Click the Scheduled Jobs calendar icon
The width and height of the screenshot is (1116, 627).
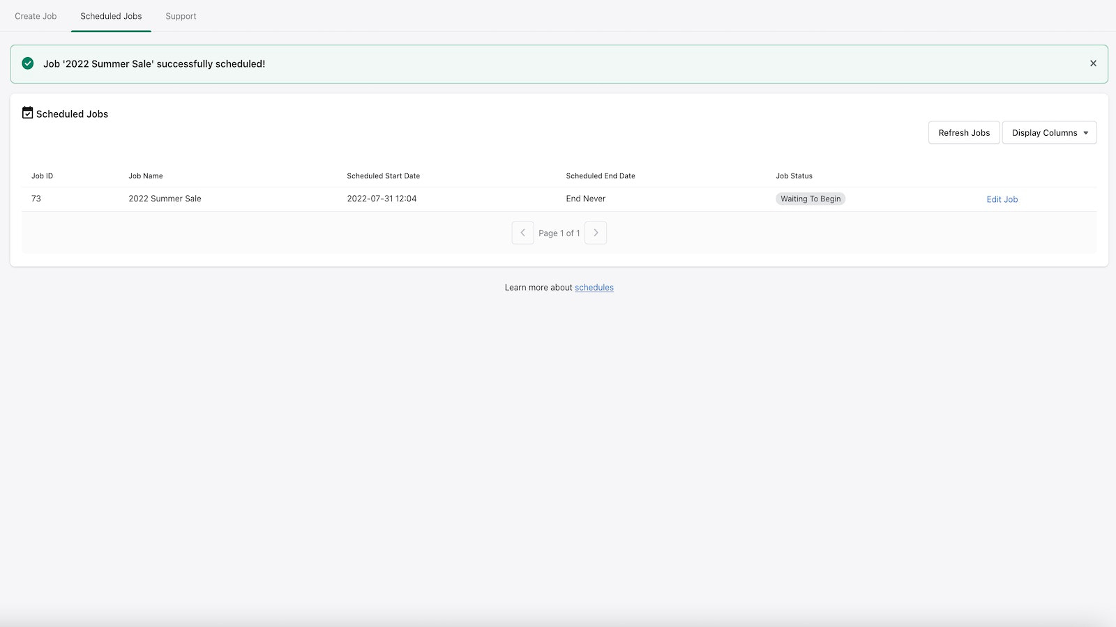[28, 113]
